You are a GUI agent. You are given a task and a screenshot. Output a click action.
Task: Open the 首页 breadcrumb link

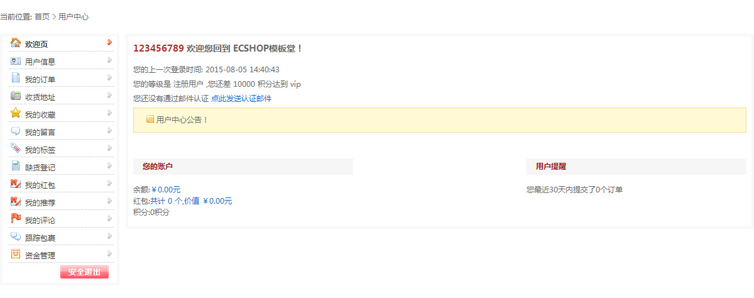coord(42,17)
